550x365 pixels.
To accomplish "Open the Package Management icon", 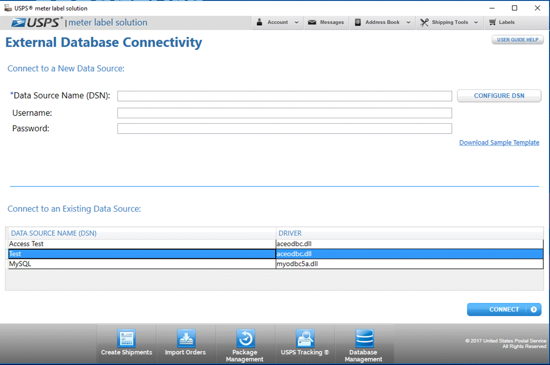I will tap(245, 338).
